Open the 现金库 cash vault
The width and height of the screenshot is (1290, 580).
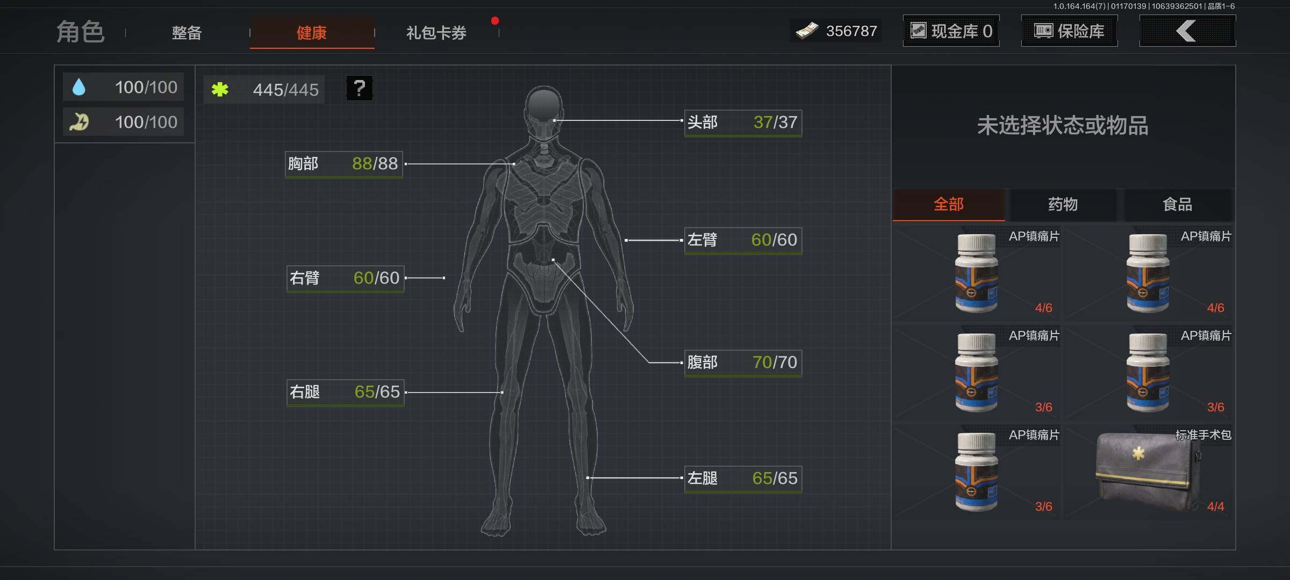[x=951, y=31]
